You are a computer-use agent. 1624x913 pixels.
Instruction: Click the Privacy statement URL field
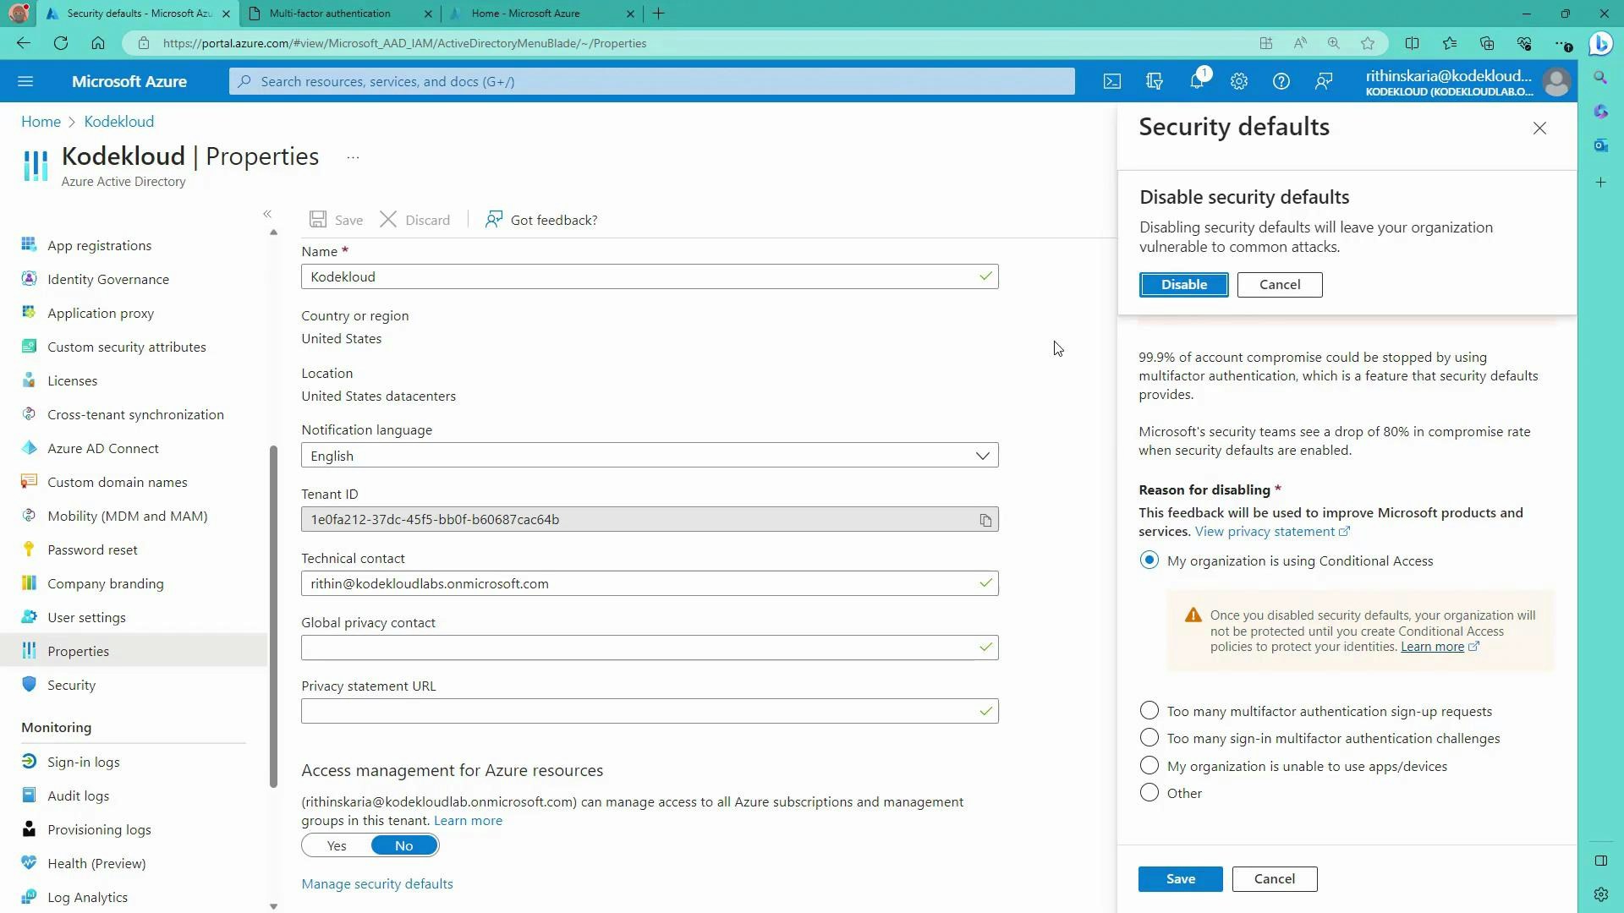pyautogui.click(x=650, y=710)
